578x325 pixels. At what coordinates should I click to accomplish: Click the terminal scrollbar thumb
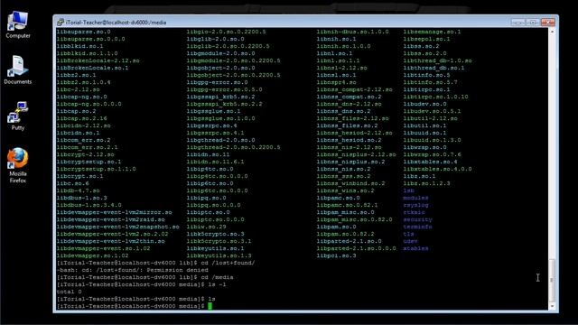552,280
